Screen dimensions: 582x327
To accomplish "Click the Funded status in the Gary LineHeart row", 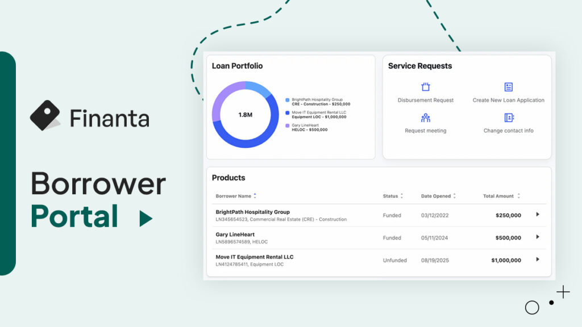I will (x=392, y=238).
